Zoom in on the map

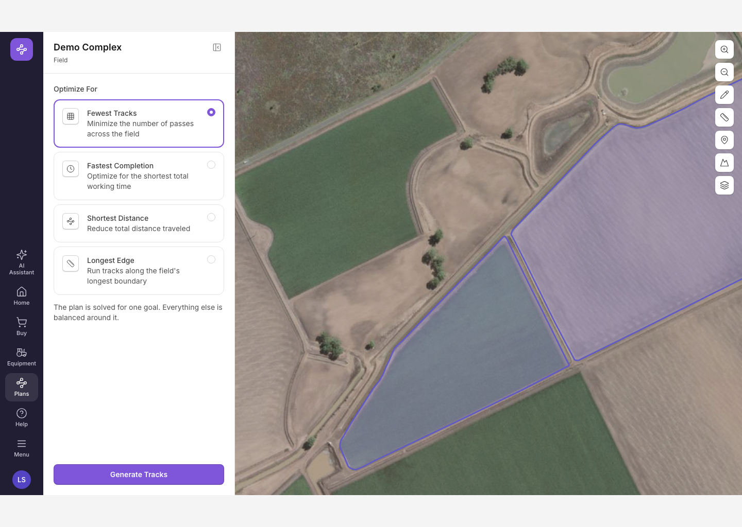pos(724,49)
